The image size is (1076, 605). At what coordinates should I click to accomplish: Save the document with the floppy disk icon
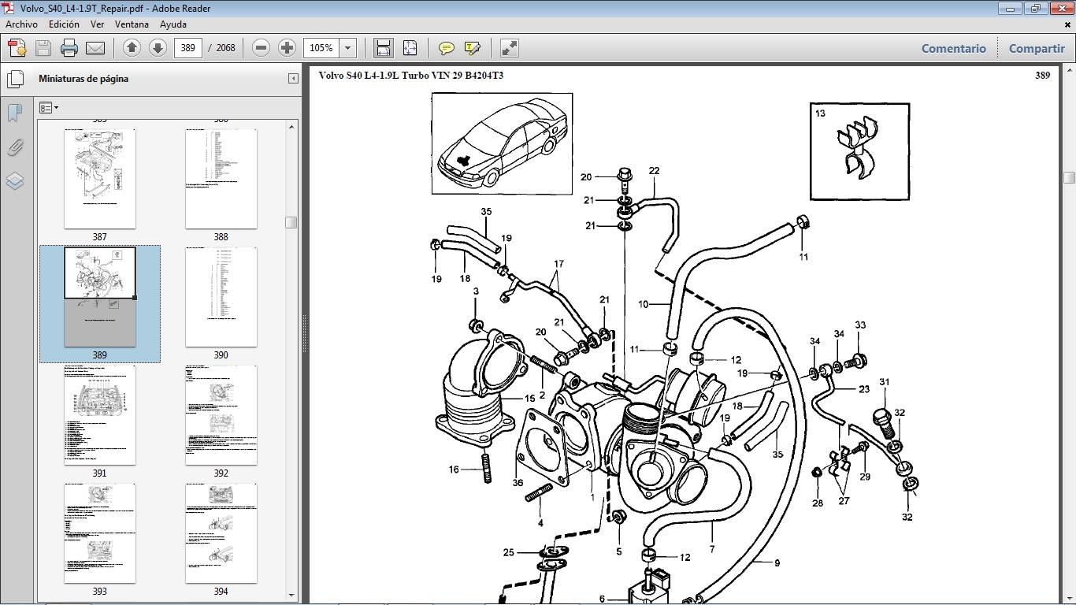pos(43,48)
